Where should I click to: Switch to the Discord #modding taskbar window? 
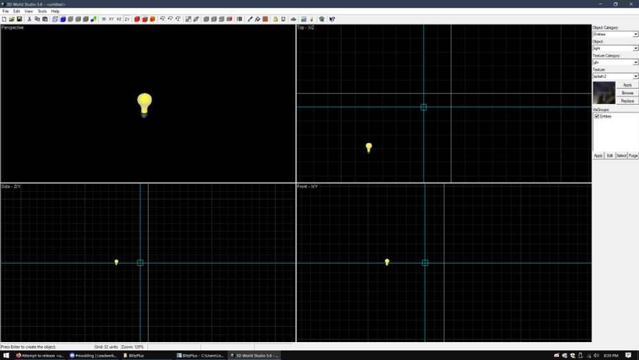coord(93,356)
